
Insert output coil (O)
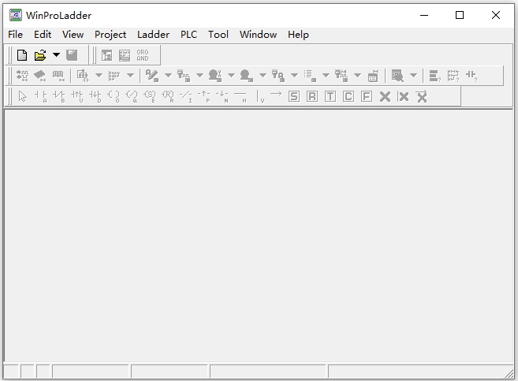pyautogui.click(x=114, y=96)
